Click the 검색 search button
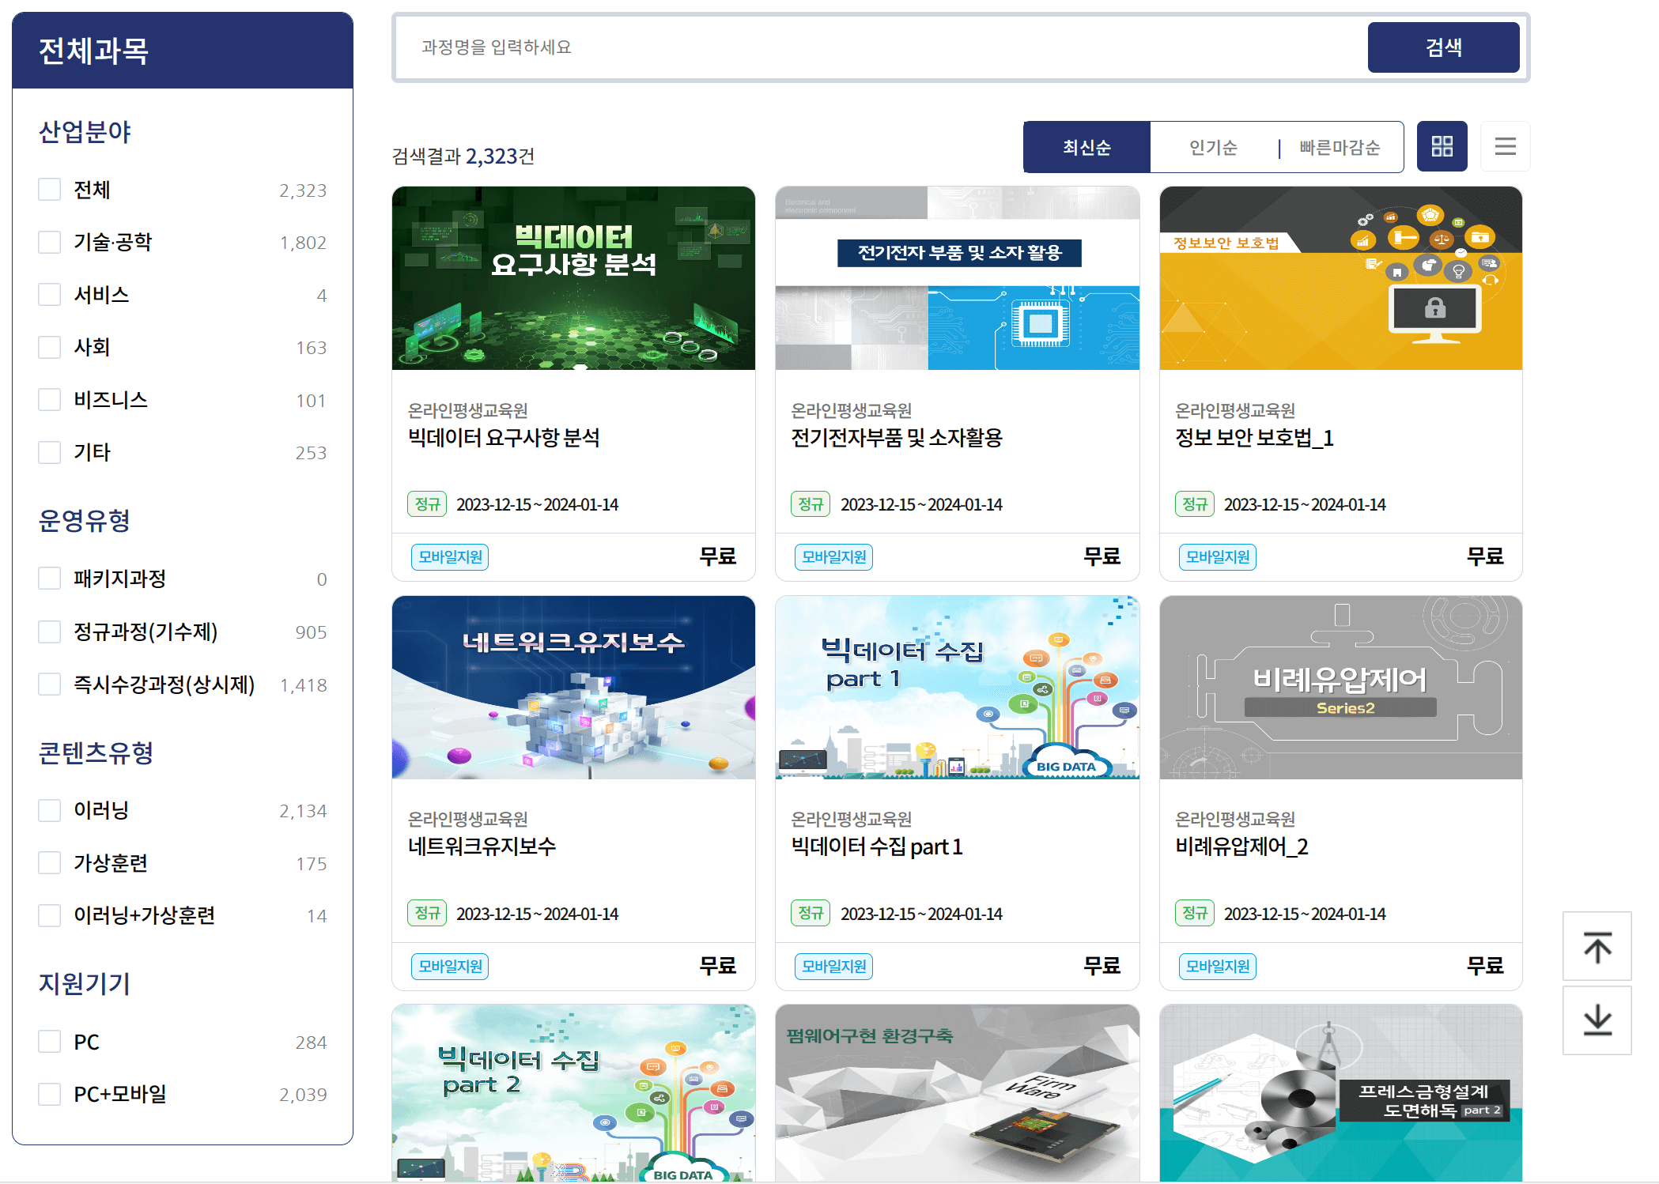Image resolution: width=1659 pixels, height=1184 pixels. [1443, 47]
